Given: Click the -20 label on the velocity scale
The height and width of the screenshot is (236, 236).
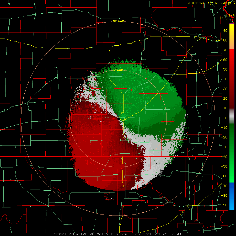Looking at the screenshot, I should [x=224, y=137].
